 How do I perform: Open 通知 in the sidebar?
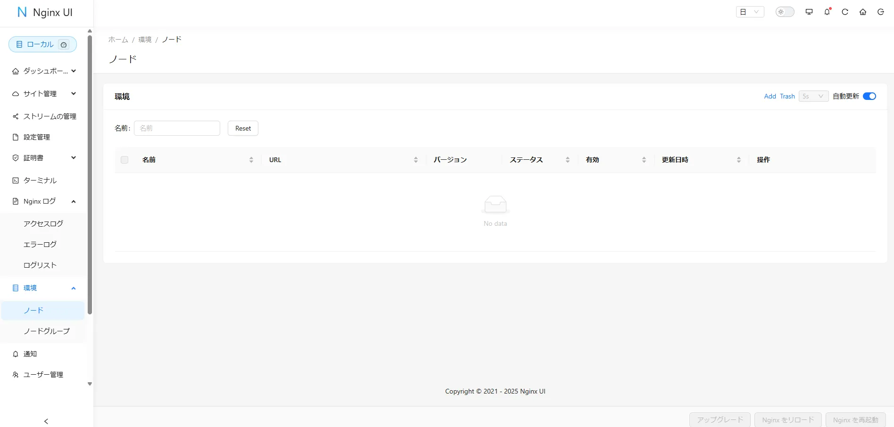[x=44, y=354]
